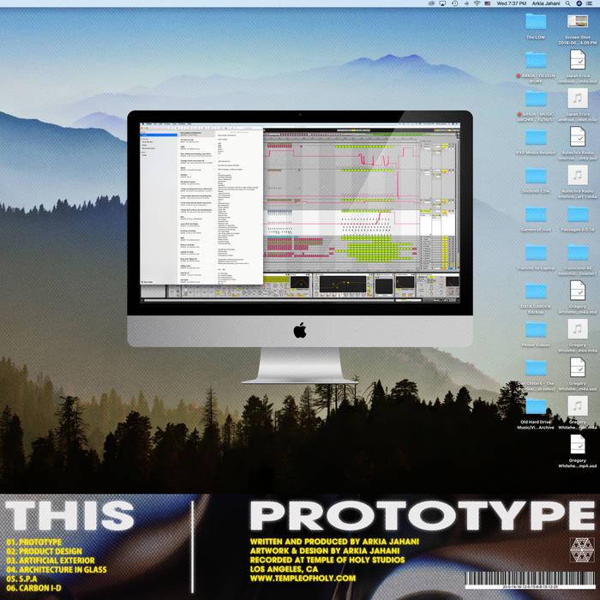Select the Gregory Whitehe...mp4.asd file
The width and height of the screenshot is (600, 600).
[x=577, y=444]
